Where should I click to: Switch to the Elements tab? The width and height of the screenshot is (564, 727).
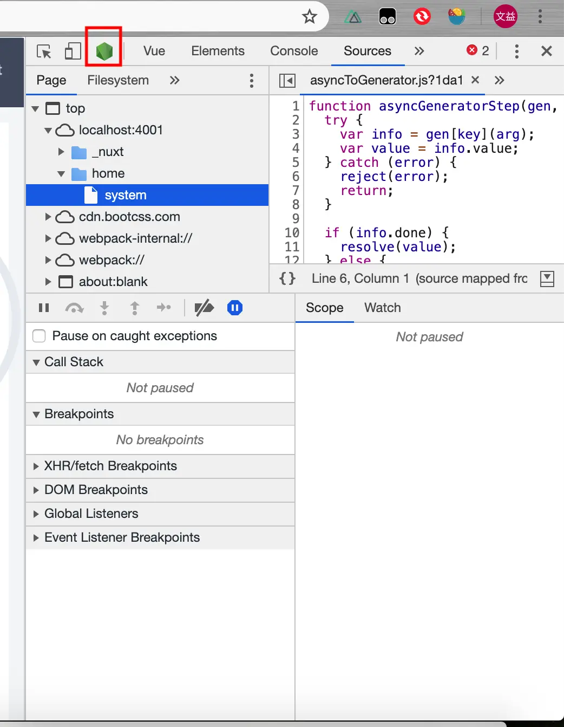click(218, 51)
